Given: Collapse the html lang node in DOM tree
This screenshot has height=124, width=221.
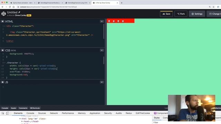Looking at the screenshot, I should [x=20, y=119].
